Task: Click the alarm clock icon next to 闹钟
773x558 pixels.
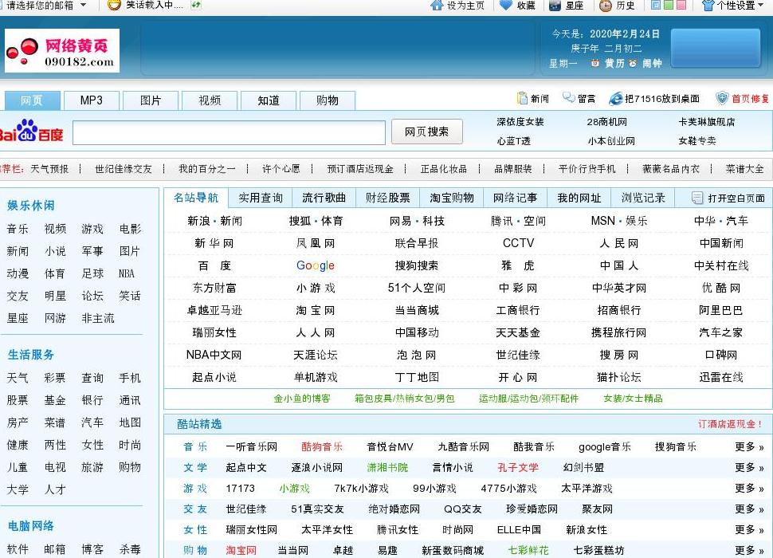Action: click(633, 63)
